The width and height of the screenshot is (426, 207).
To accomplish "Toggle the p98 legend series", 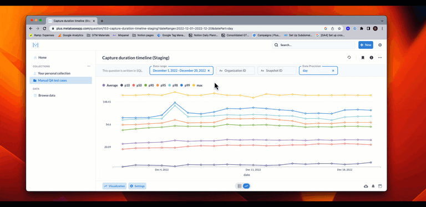I will click(x=173, y=85).
